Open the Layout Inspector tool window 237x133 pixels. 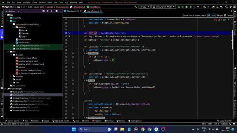pos(224,121)
